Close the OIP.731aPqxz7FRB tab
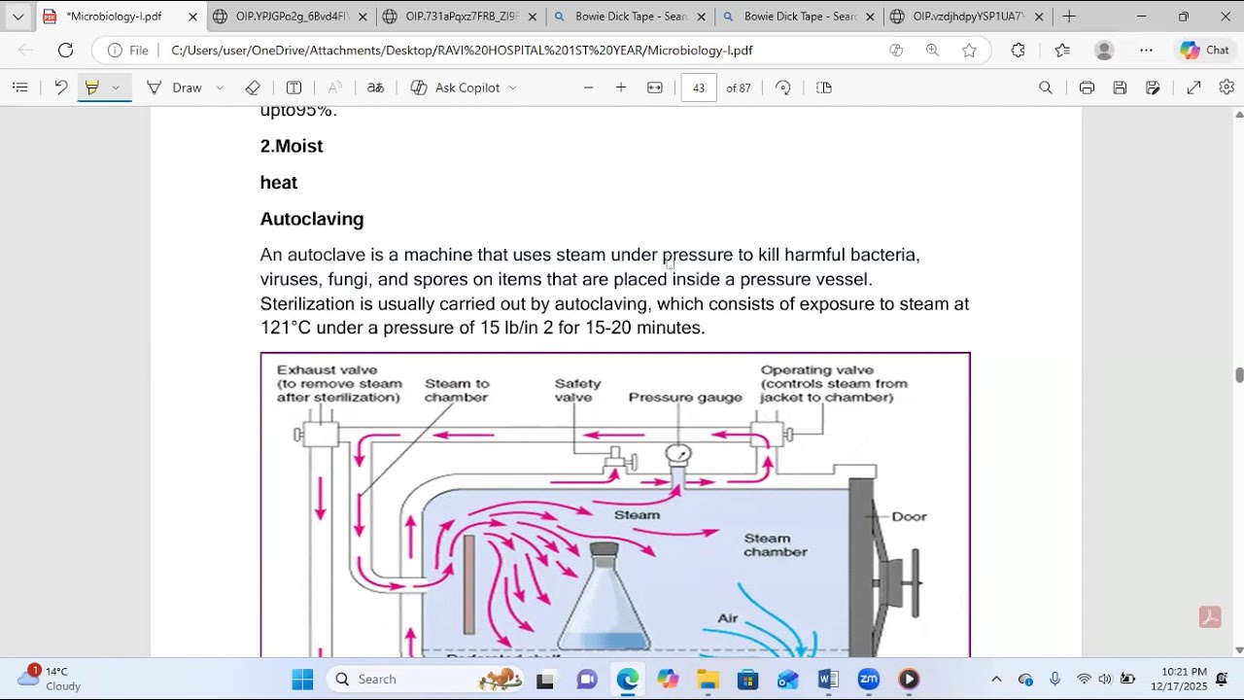Image resolution: width=1244 pixels, height=700 pixels. click(x=532, y=17)
